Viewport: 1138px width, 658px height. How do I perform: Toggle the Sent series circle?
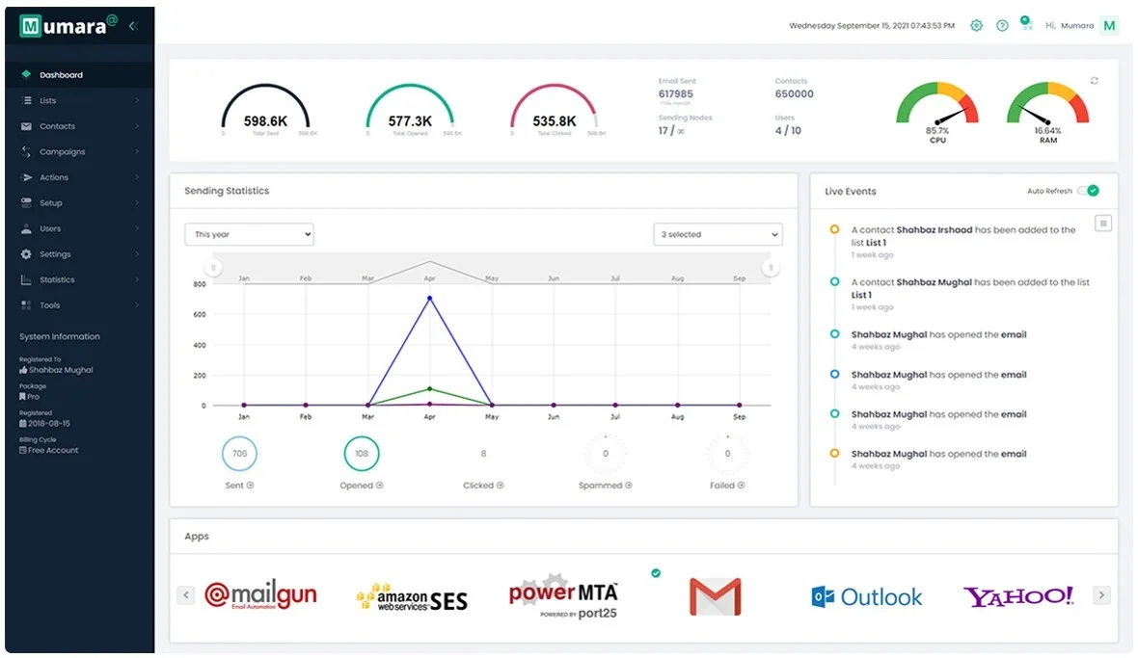pos(239,454)
